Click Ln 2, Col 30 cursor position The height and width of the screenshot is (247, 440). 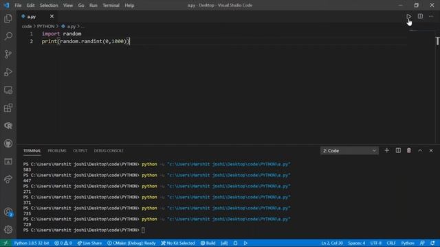point(332,243)
